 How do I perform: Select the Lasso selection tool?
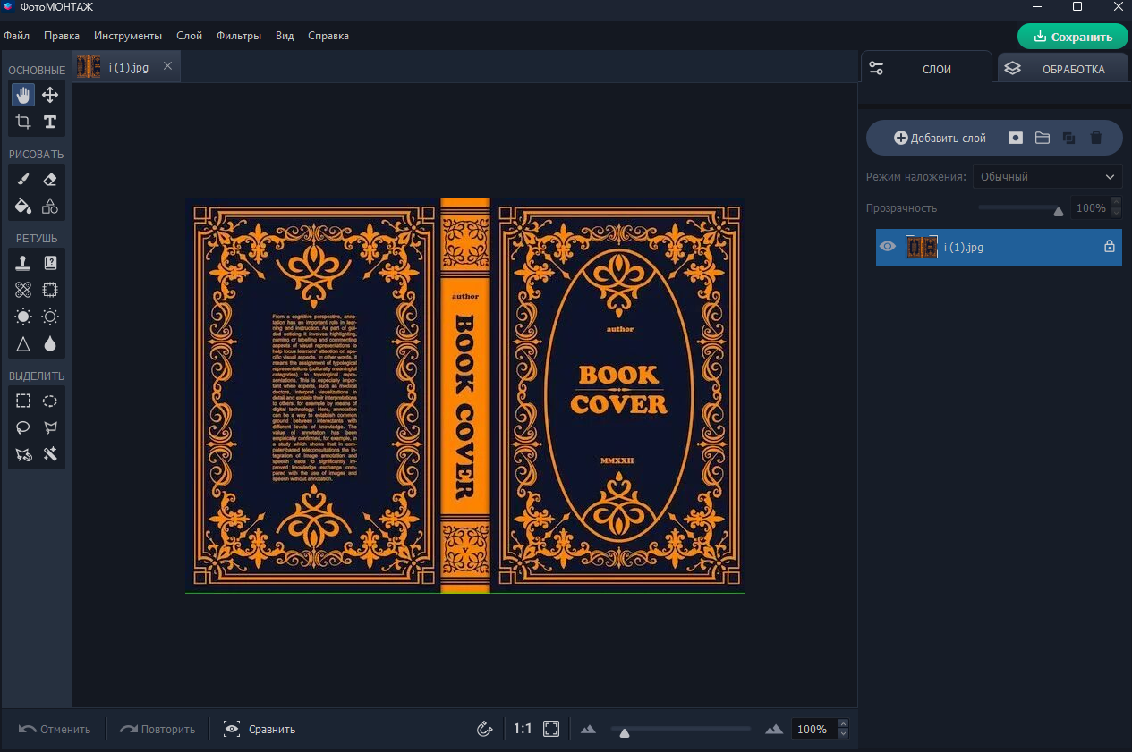(x=23, y=427)
